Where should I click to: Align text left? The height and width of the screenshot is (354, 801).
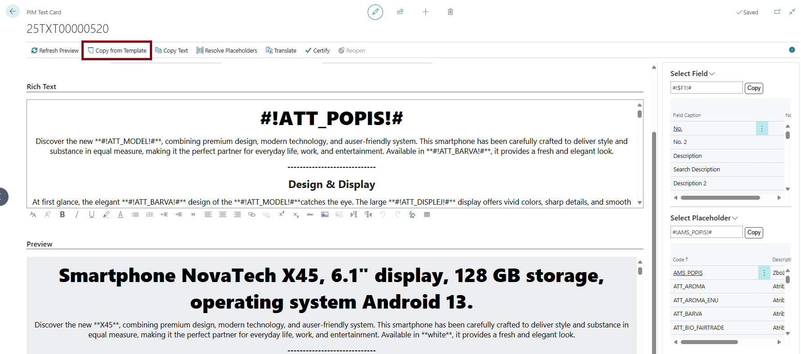208,215
